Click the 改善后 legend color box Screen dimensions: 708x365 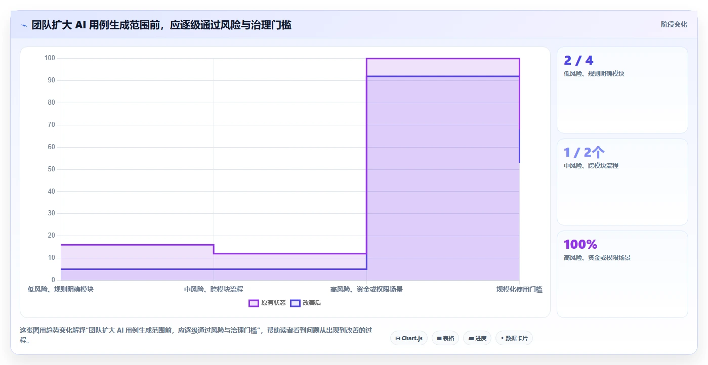[295, 303]
